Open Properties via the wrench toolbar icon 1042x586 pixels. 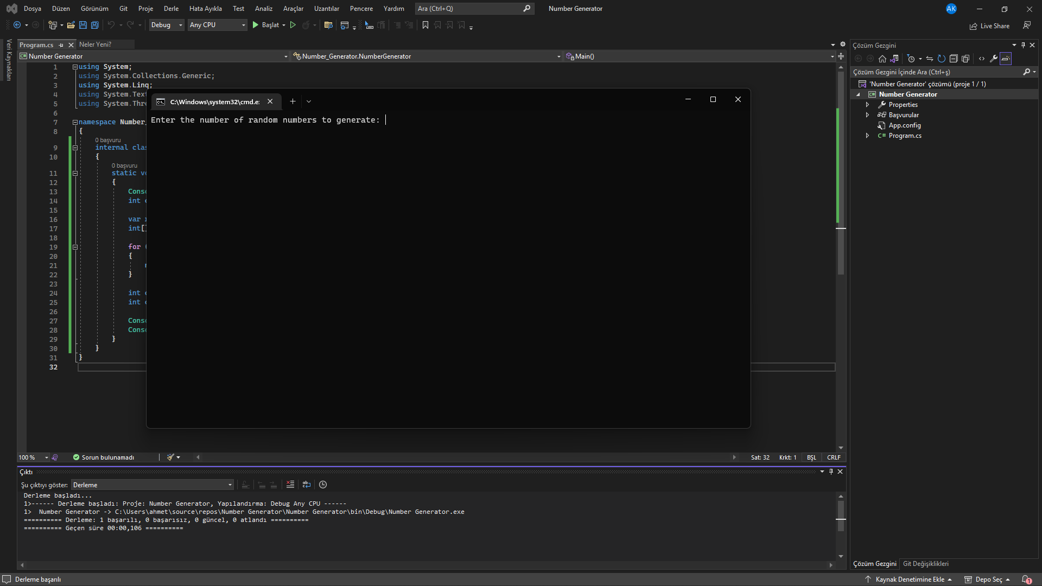point(994,59)
